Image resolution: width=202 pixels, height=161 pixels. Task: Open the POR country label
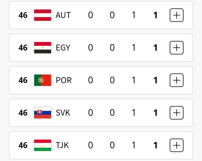tap(64, 80)
